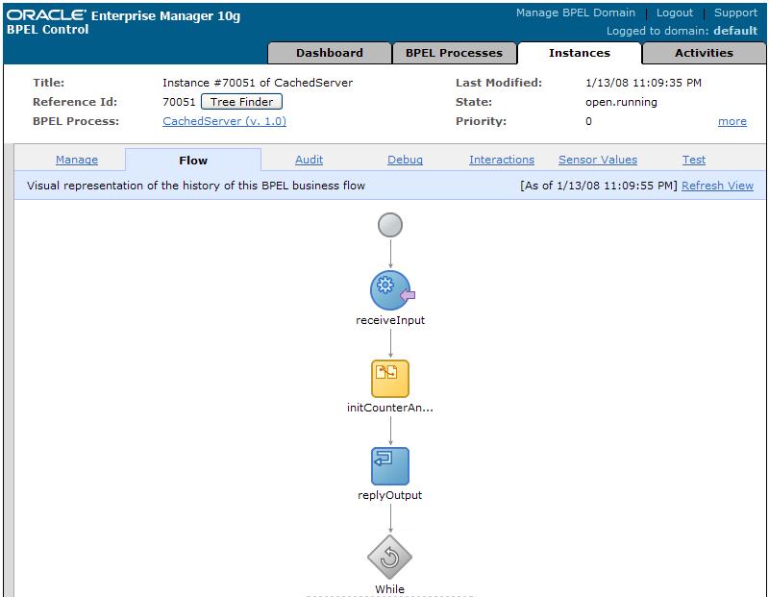Switch to the Audit sub-tab
Image resolution: width=769 pixels, height=597 pixels.
(x=309, y=161)
